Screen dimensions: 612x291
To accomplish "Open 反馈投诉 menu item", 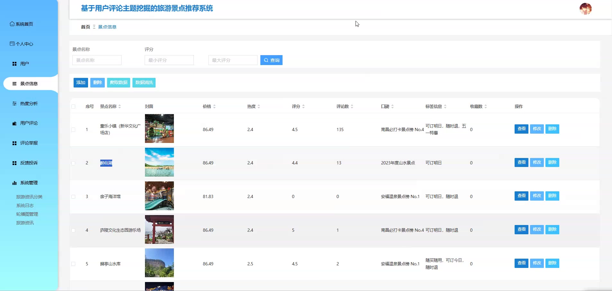I will click(29, 163).
